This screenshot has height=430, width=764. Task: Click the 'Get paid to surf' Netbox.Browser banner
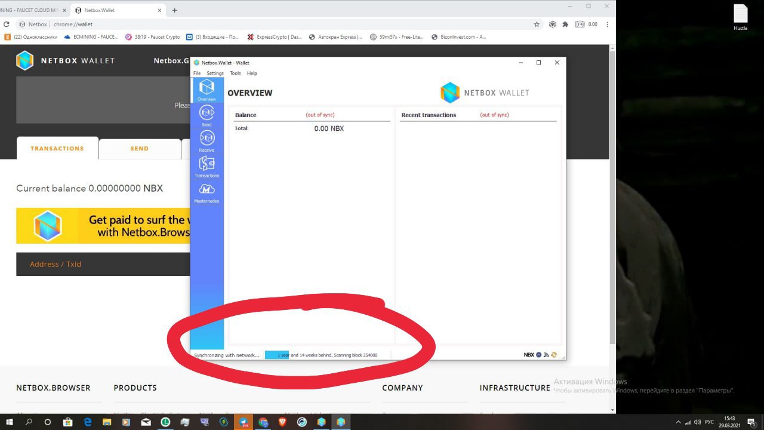[103, 226]
